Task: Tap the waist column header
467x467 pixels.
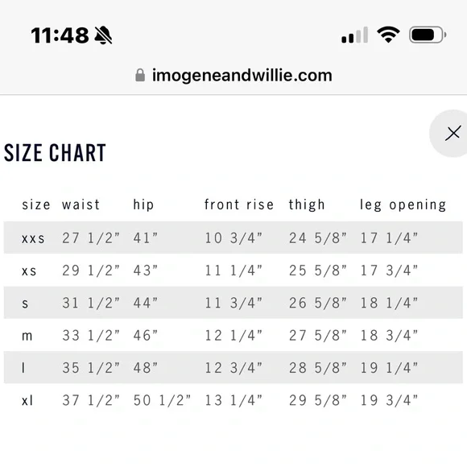Action: (81, 205)
